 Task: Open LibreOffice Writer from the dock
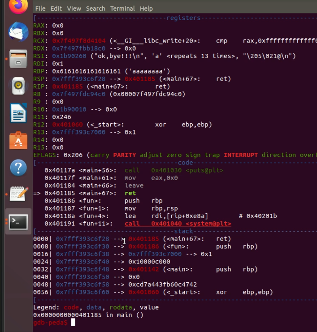point(18,113)
